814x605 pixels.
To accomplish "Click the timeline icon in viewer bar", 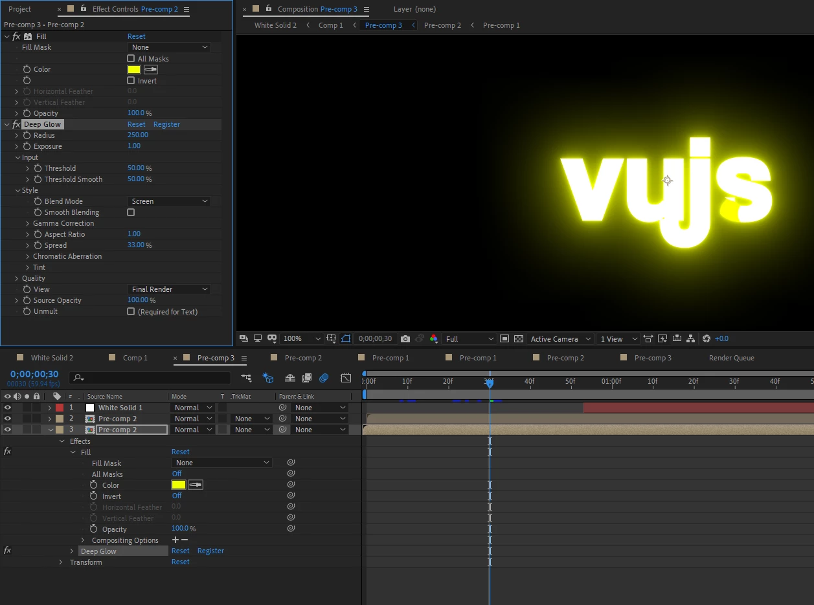I will (677, 338).
